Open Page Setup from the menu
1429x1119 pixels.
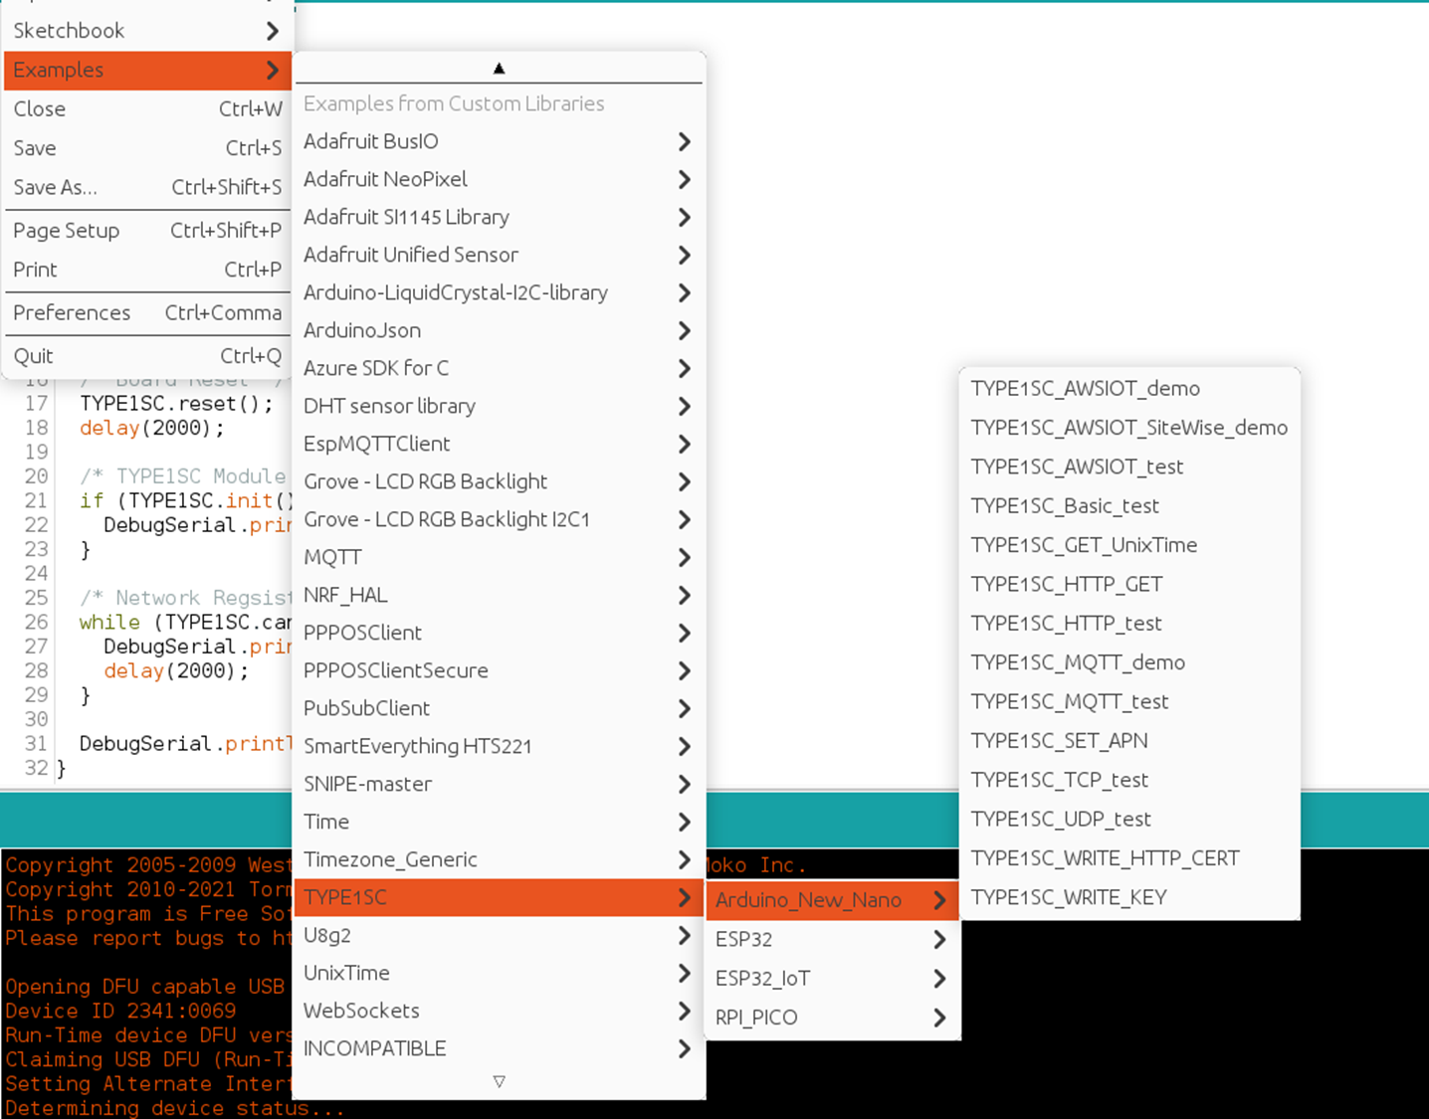[147, 231]
